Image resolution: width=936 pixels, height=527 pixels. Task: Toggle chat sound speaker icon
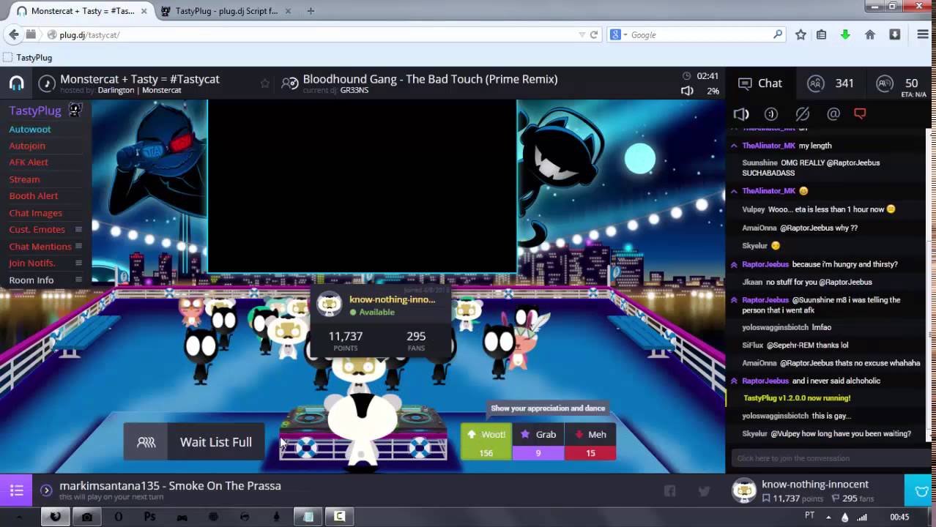coord(741,114)
